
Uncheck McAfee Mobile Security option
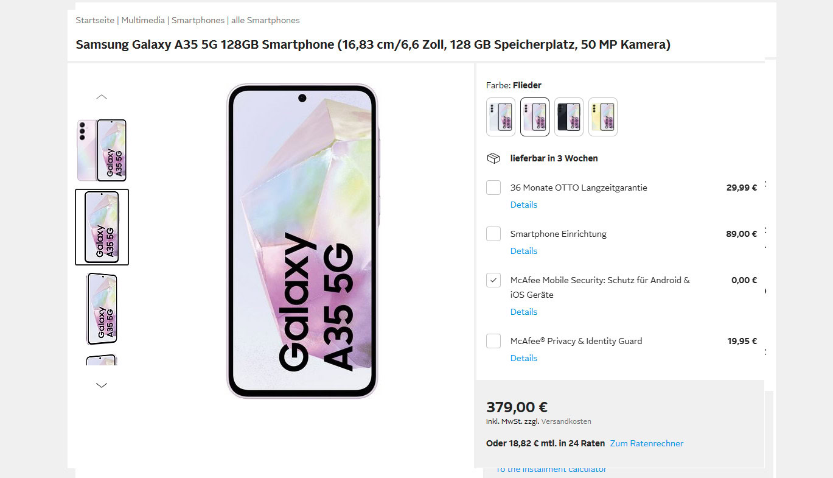point(493,280)
